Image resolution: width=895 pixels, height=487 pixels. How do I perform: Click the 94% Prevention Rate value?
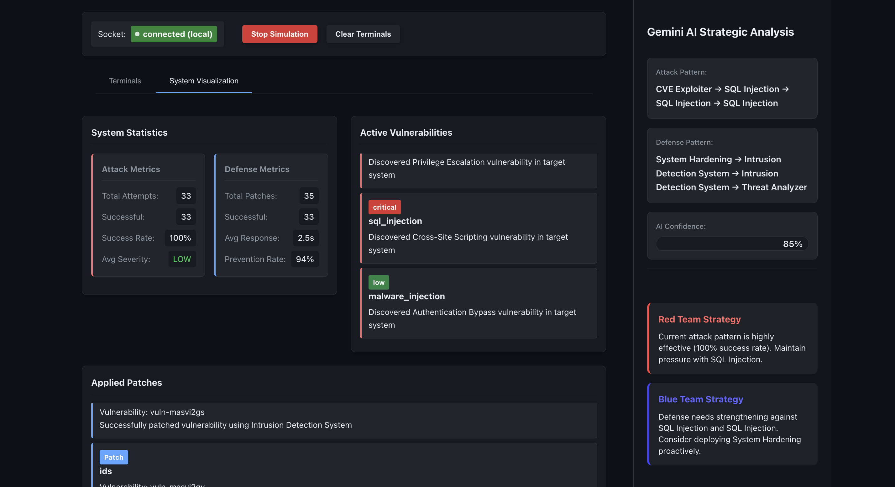305,259
